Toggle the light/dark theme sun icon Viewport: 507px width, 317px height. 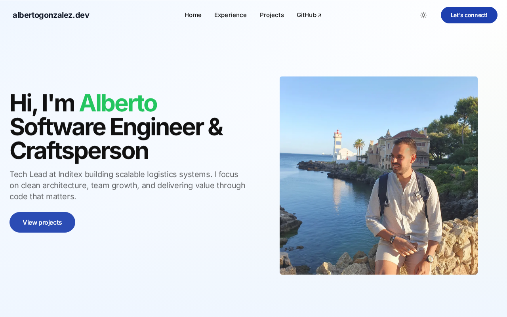[423, 15]
